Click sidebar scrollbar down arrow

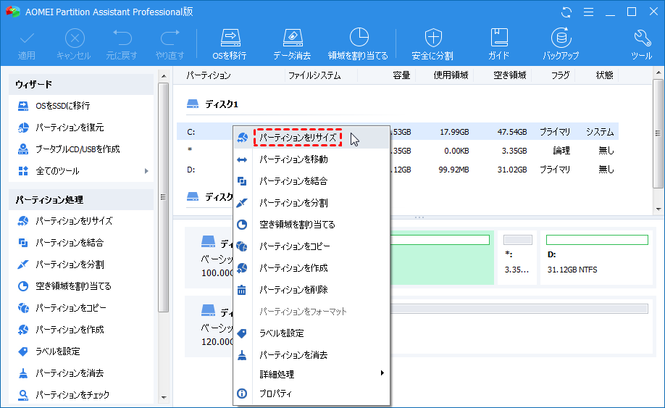(164, 398)
